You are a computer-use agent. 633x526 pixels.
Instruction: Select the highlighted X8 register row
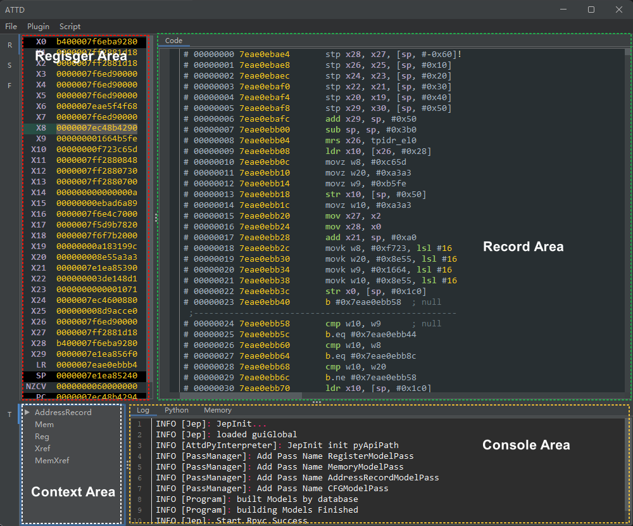tap(84, 128)
